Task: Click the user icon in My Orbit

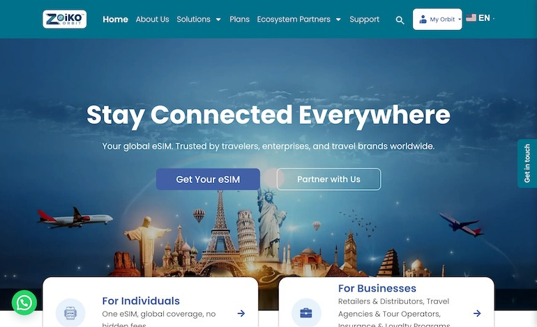Action: (x=423, y=19)
